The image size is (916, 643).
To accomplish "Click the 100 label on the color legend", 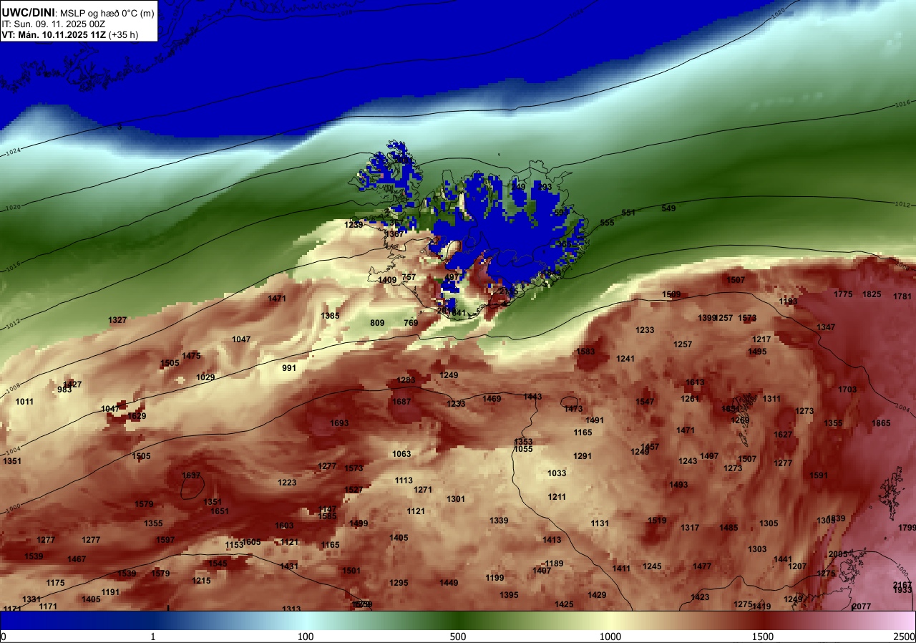I will [306, 637].
